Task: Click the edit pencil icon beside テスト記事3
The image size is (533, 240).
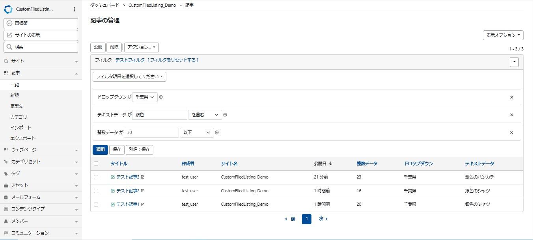Action: click(x=143, y=177)
